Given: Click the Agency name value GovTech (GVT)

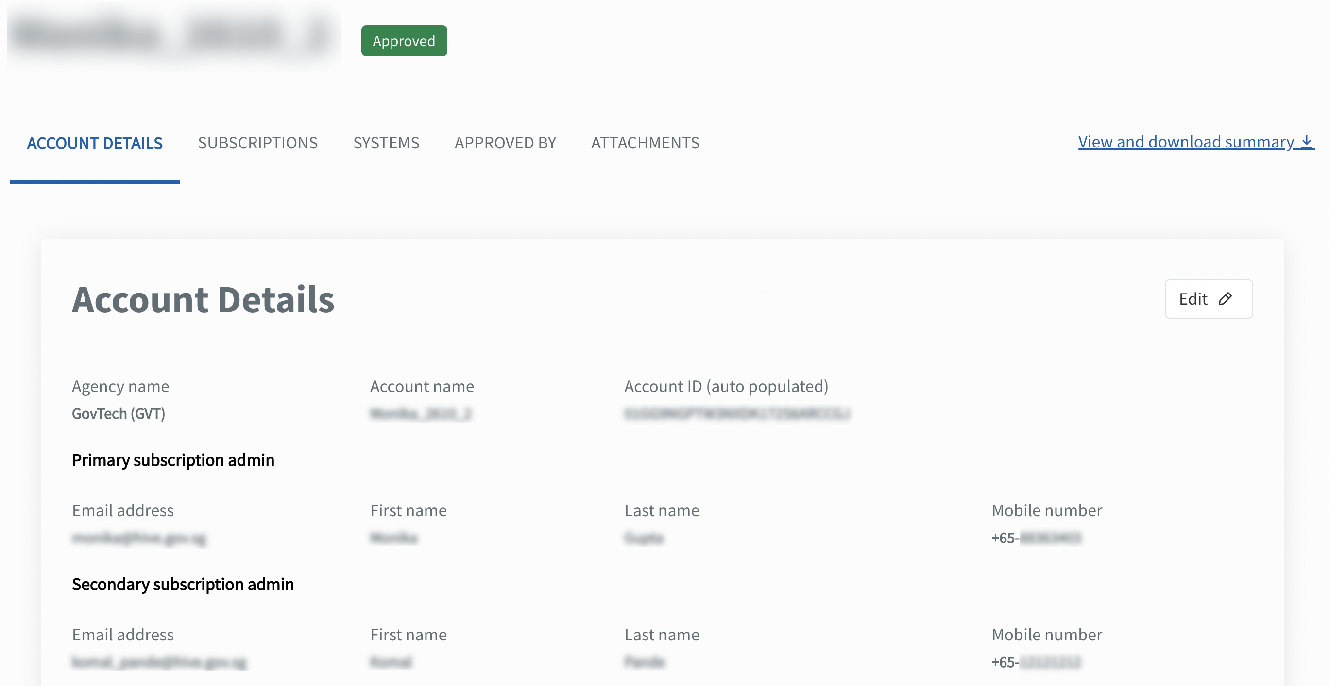Looking at the screenshot, I should [x=119, y=413].
